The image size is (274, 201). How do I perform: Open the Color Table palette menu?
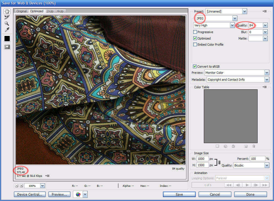(x=265, y=87)
